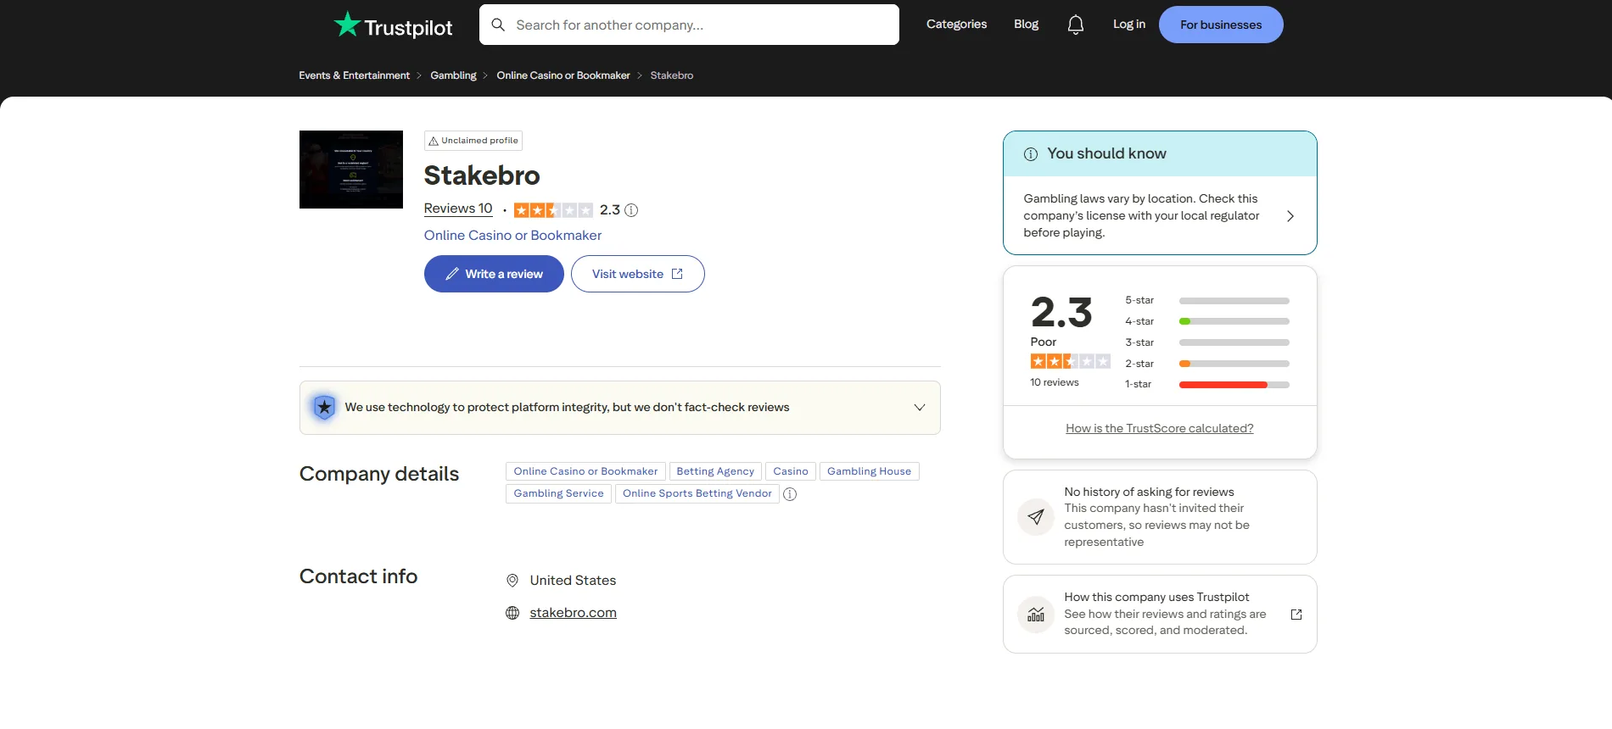Screen dimensions: 1612x729
Task: Click the paper plane review invitation icon
Action: tap(1036, 517)
